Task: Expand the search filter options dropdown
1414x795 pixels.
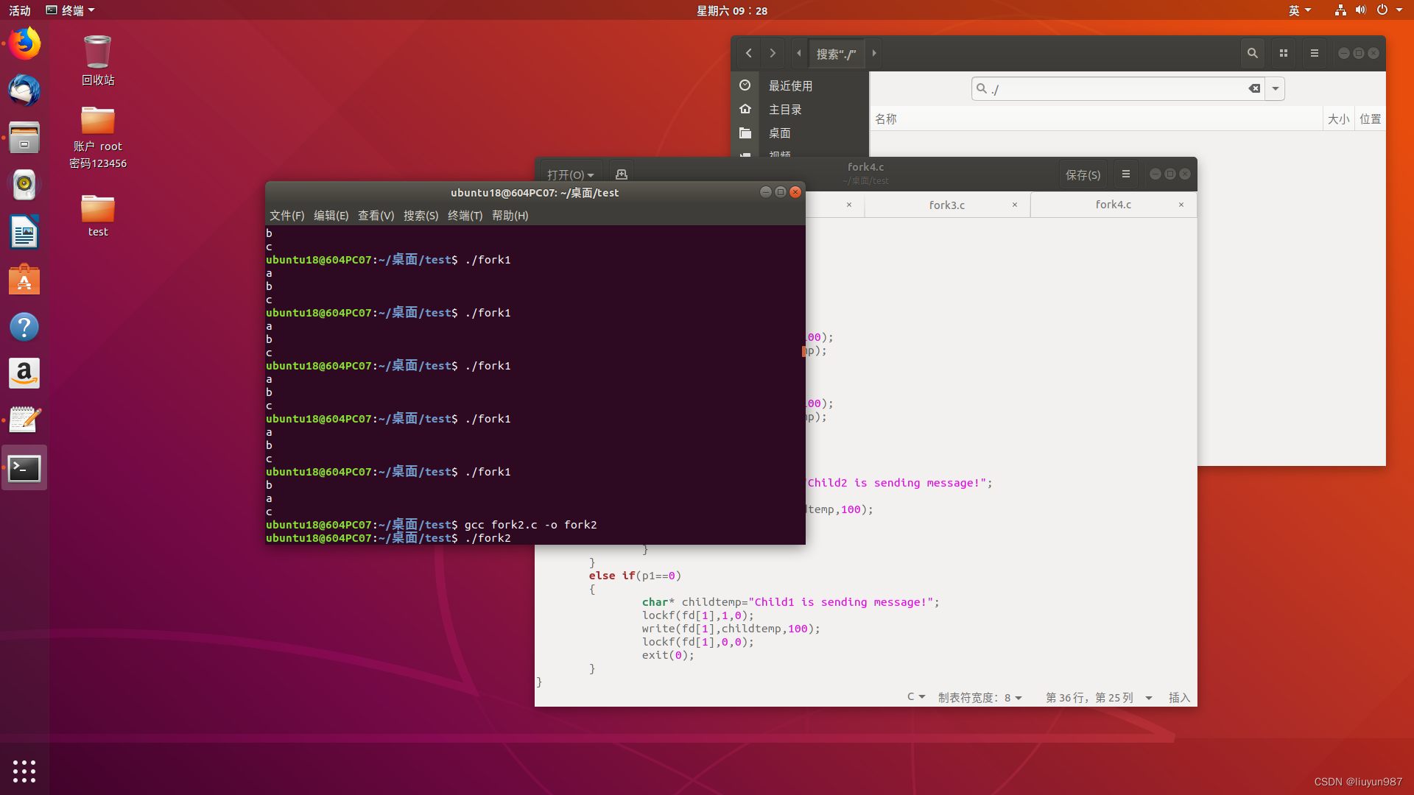Action: pyautogui.click(x=1275, y=88)
